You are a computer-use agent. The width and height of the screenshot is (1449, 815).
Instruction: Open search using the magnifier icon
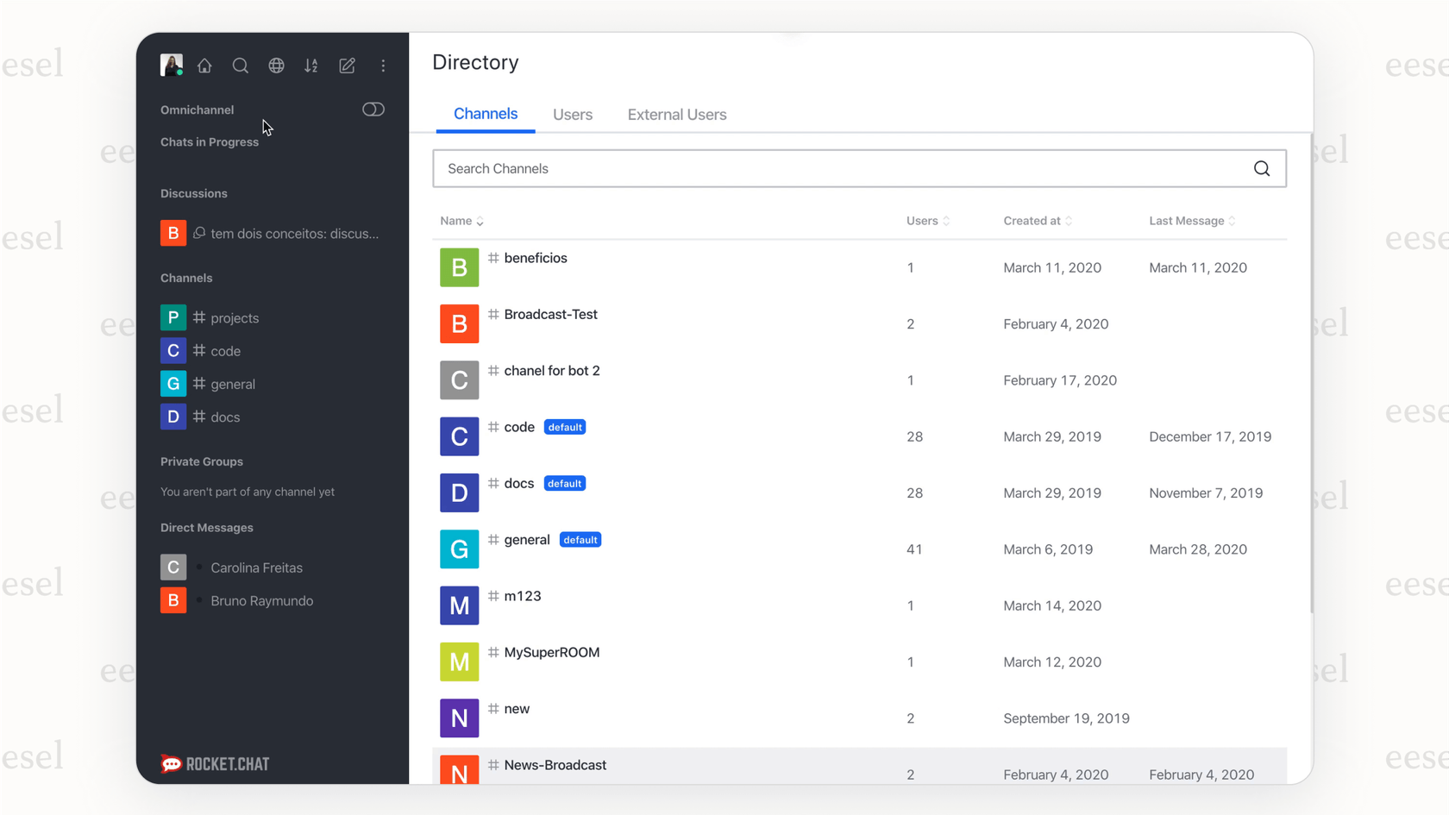tap(241, 66)
